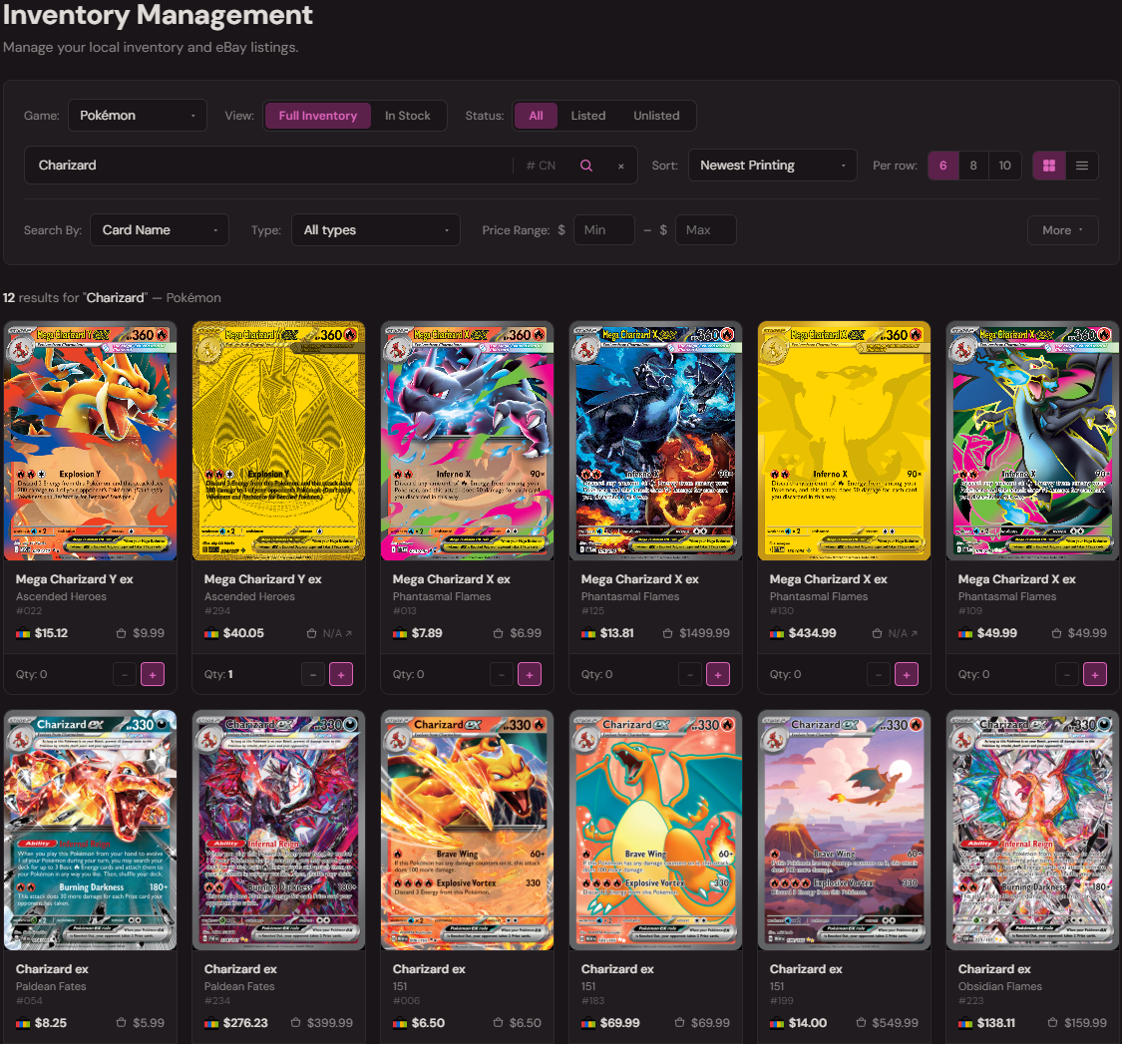Open gold Mega Charizard Y ex #294 card image

click(278, 441)
